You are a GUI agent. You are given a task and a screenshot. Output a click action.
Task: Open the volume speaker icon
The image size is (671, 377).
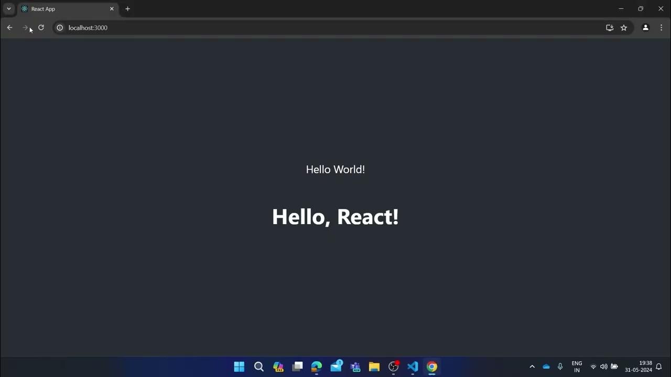click(x=604, y=367)
